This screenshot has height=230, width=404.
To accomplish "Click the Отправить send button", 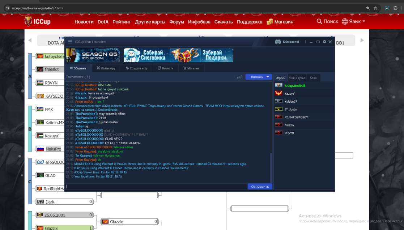I will 260,187.
